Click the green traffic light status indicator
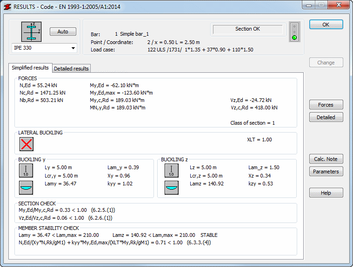Viewport: 353px width, 267px height. tap(294, 38)
